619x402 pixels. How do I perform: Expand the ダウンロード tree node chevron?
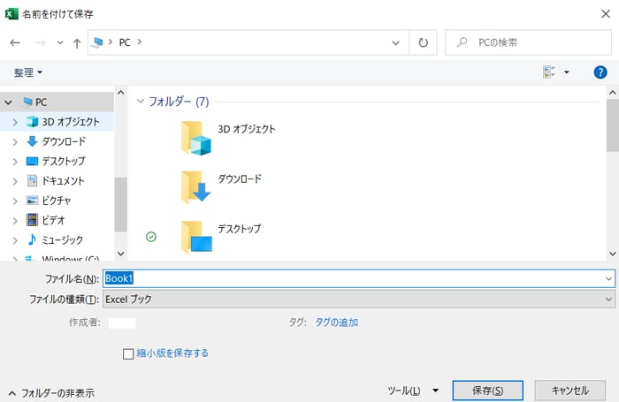coord(14,141)
